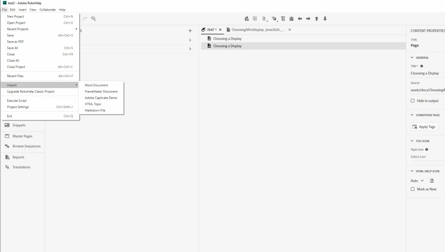Click the Select icon field under Topic Icon
The image size is (445, 252).
(428, 157)
